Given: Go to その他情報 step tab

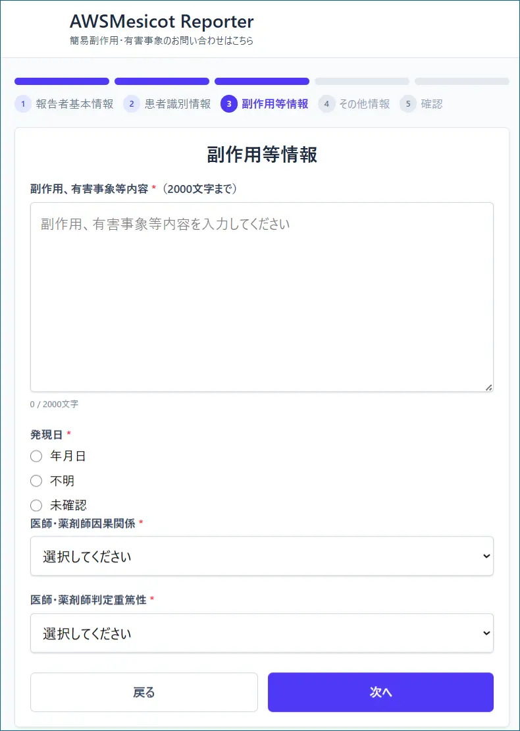Looking at the screenshot, I should click(365, 104).
